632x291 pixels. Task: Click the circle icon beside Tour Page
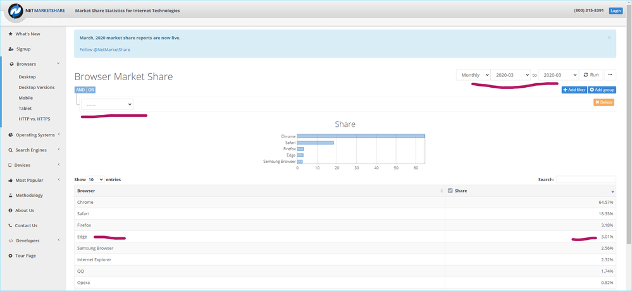pyautogui.click(x=11, y=256)
